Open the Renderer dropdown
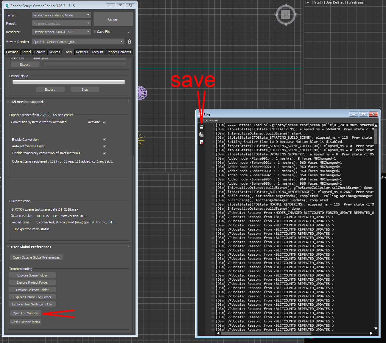386x343 pixels. pyautogui.click(x=61, y=32)
